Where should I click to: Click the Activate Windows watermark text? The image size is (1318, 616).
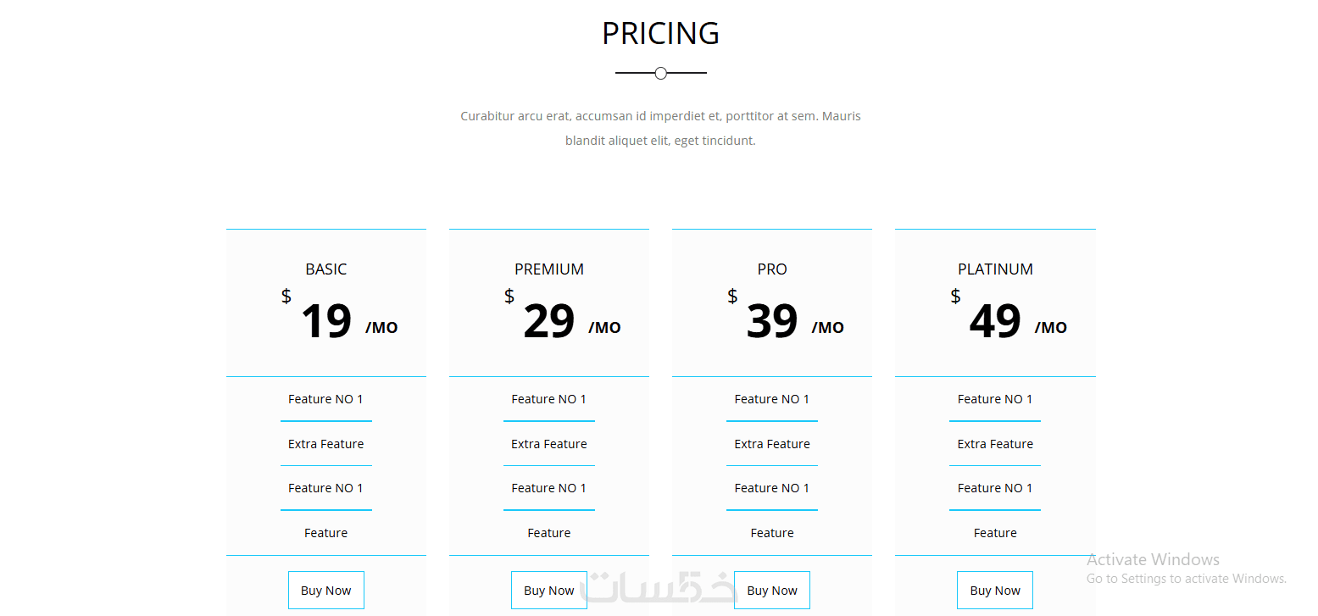point(1153,560)
